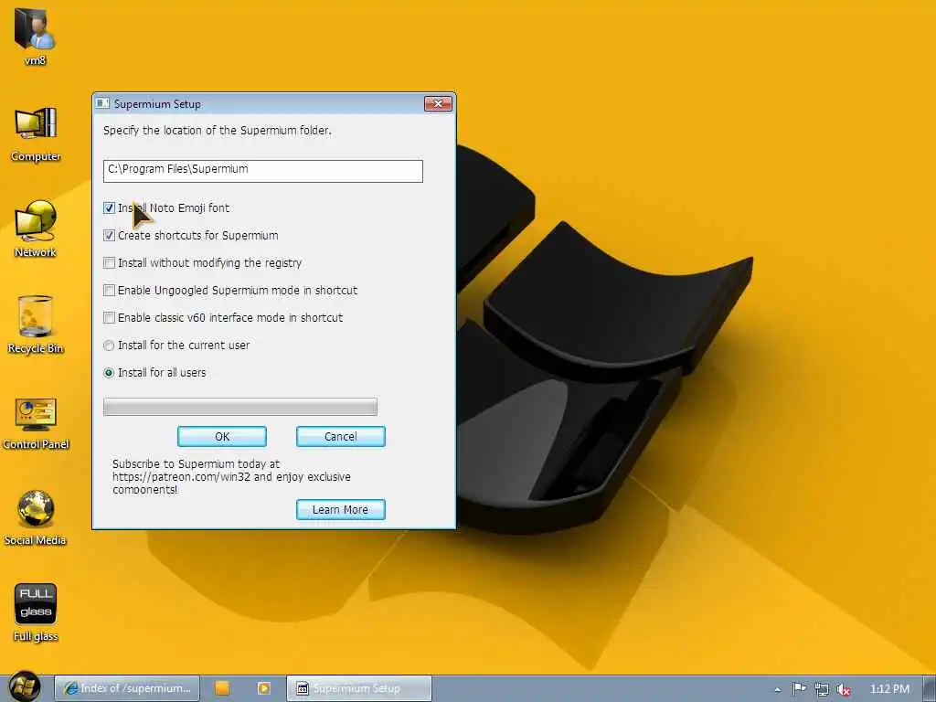Click the orange folder taskbar icon
The height and width of the screenshot is (702, 936).
[223, 688]
